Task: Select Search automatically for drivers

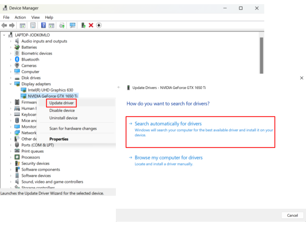Action: 200,132
